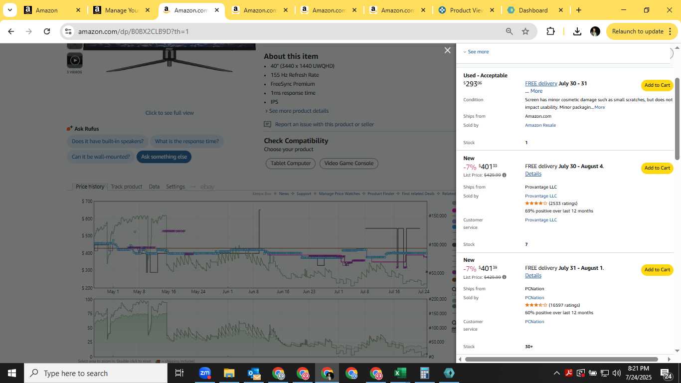Screen dimensions: 681x383
Task: Open the Chrome extensions puzzle icon
Action: (550, 31)
